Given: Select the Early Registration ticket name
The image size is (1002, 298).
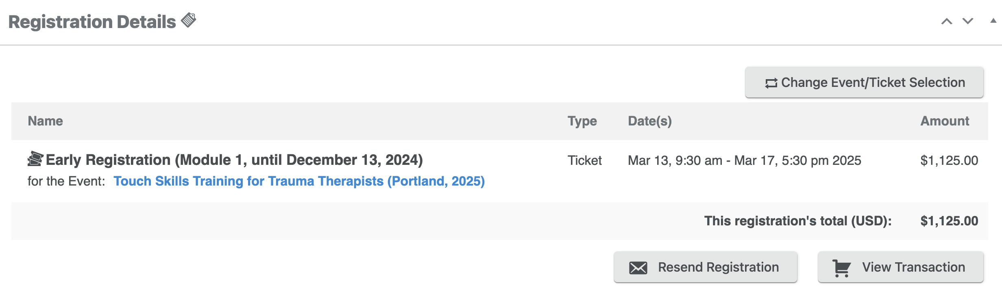Looking at the screenshot, I should click(x=234, y=160).
